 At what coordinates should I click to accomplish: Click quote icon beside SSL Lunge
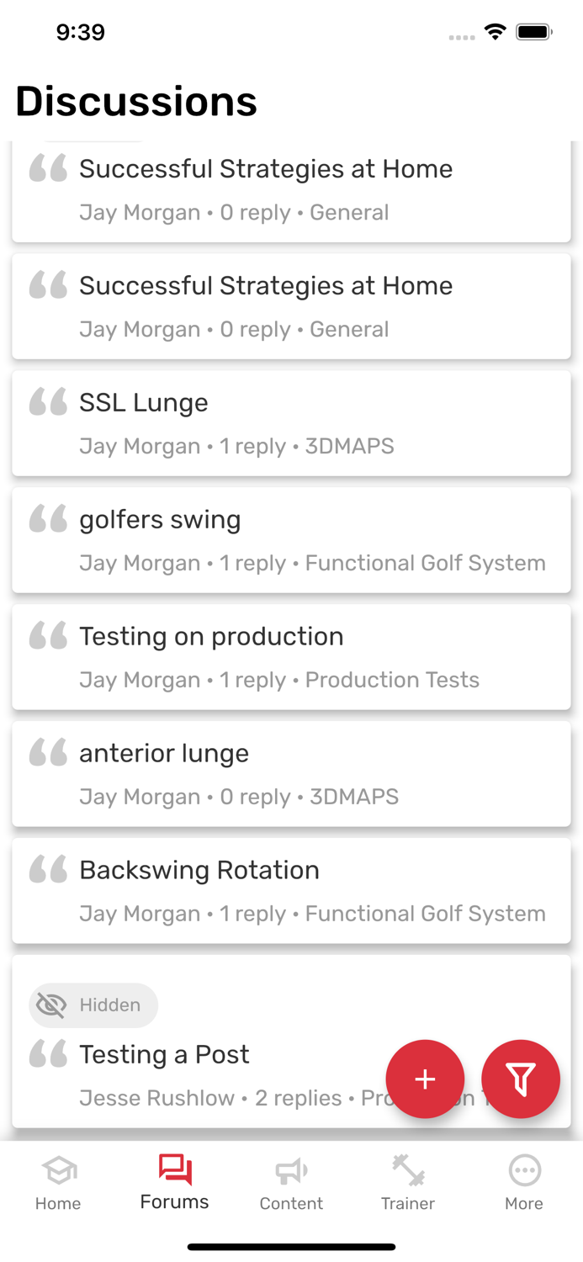[x=48, y=402]
